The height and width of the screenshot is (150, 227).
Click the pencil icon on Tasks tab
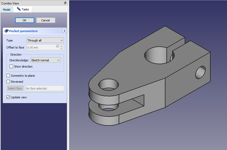19,9
